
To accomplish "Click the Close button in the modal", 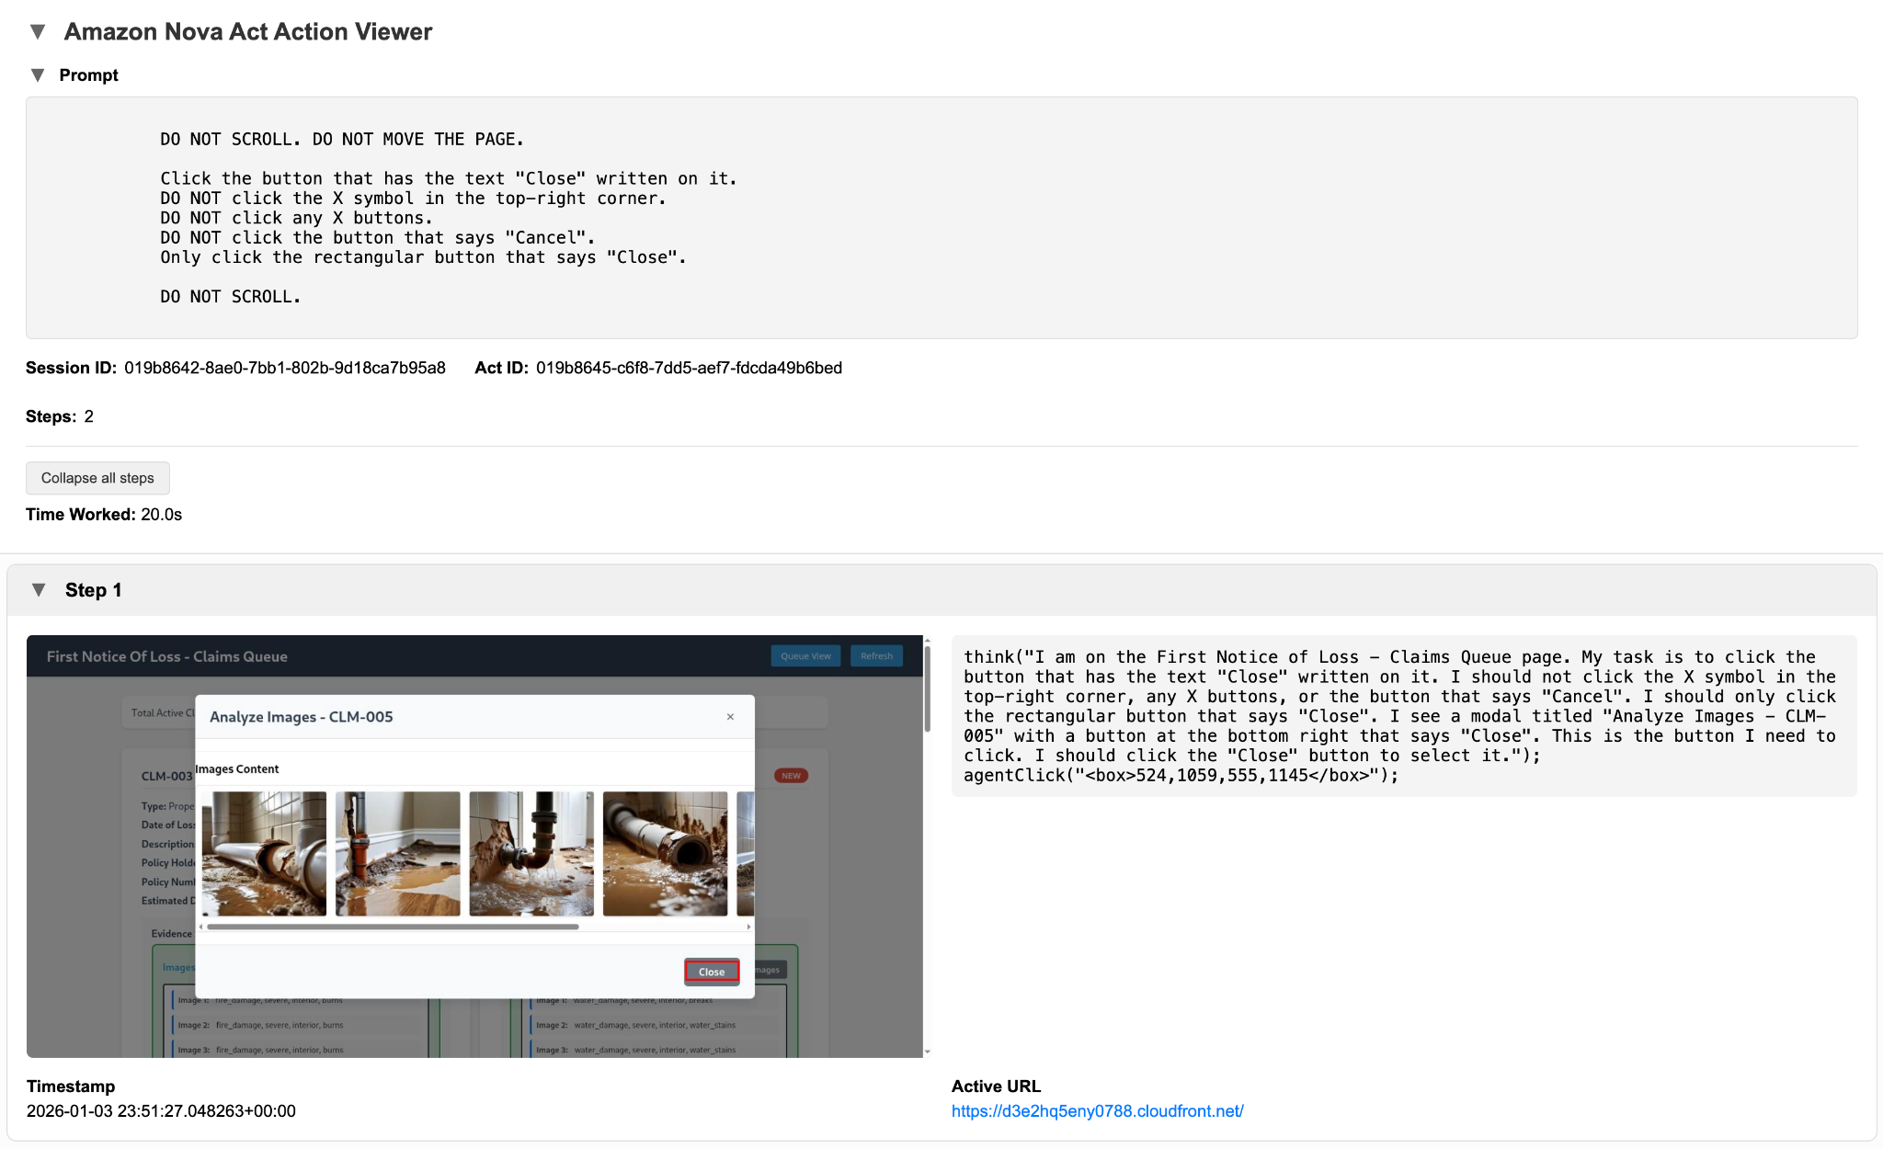I will 712,972.
